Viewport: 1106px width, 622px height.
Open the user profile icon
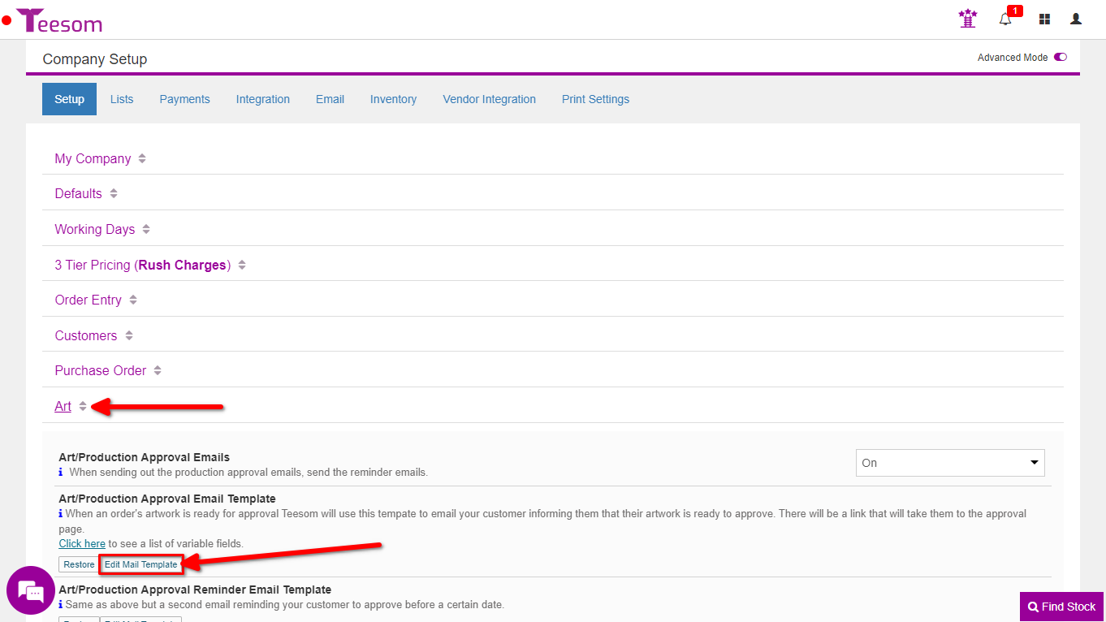[x=1076, y=19]
